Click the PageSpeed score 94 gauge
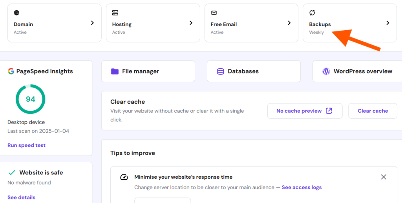The image size is (402, 203). 31,99
